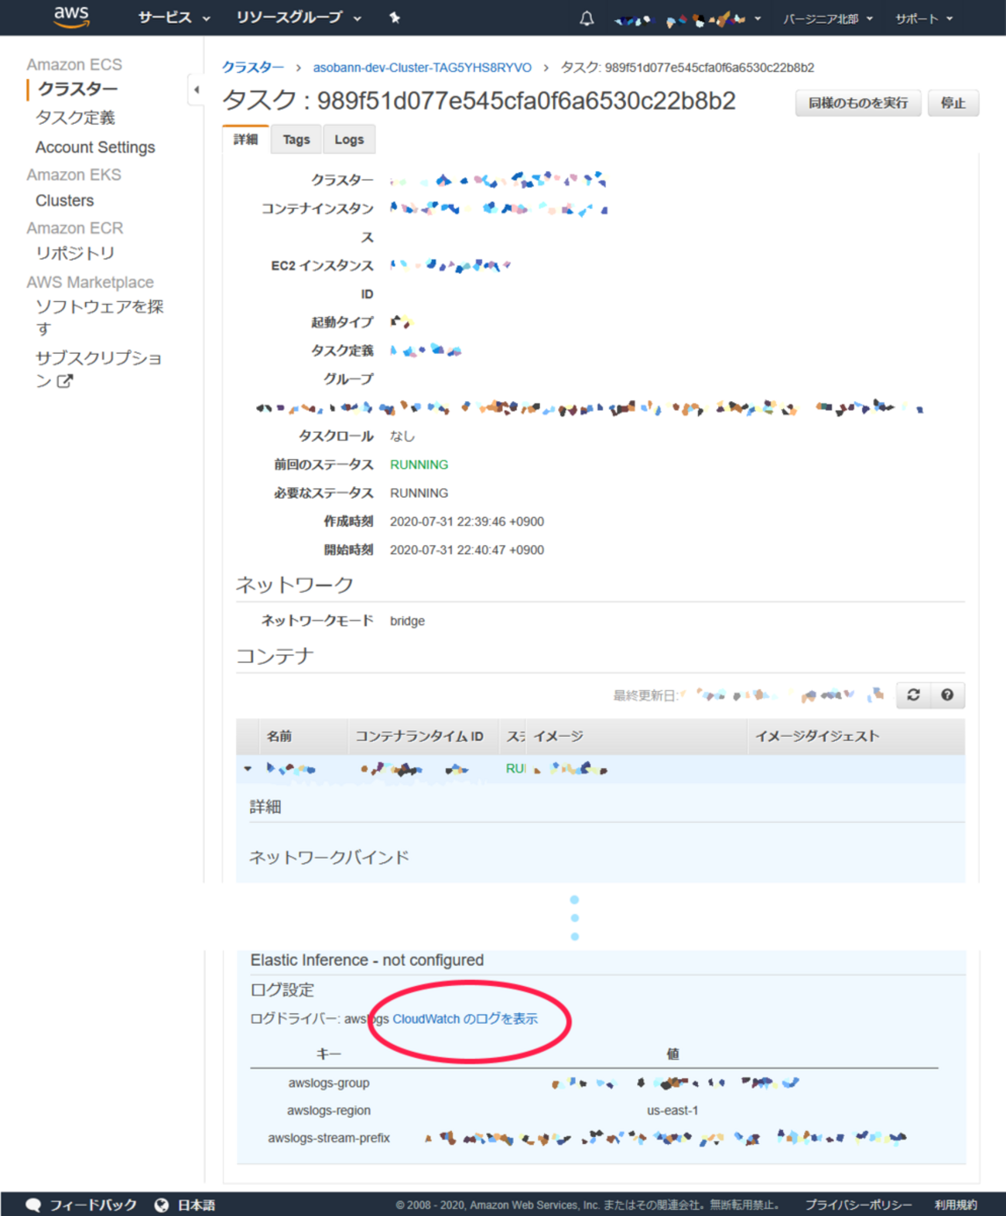The width and height of the screenshot is (1006, 1216).
Task: Open リポジトリ under Amazon ECR
Action: coord(74,253)
